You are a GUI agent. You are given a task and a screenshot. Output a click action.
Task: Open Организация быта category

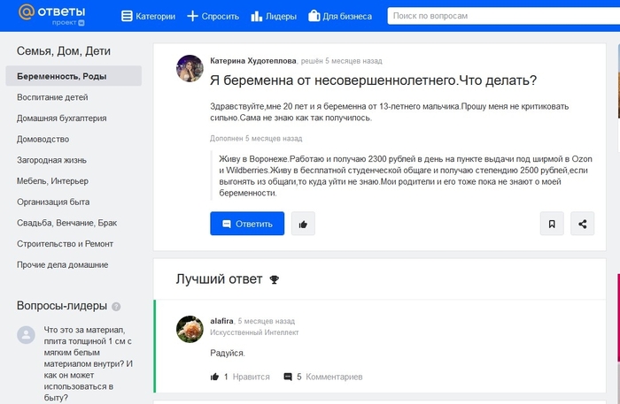53,202
